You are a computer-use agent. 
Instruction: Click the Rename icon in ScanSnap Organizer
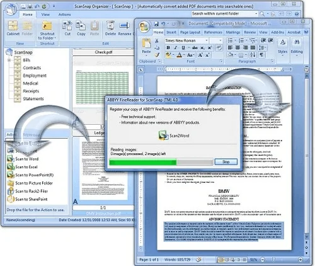point(124,26)
